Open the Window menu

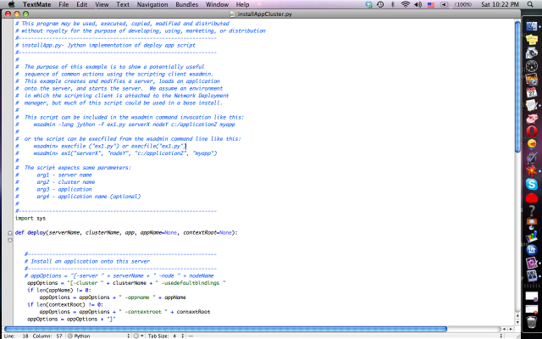[x=217, y=4]
